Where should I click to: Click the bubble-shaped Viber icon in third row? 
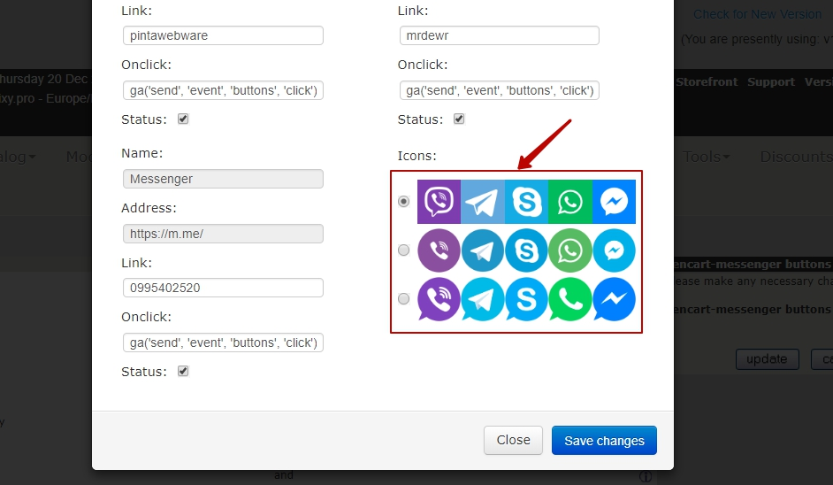pos(439,299)
